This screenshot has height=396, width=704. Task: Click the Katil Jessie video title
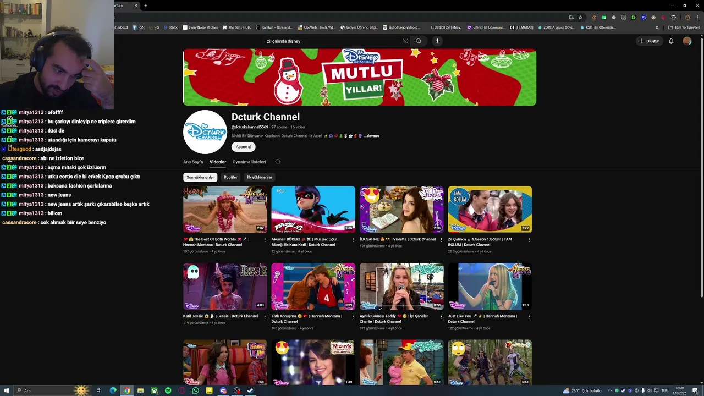pyautogui.click(x=221, y=316)
